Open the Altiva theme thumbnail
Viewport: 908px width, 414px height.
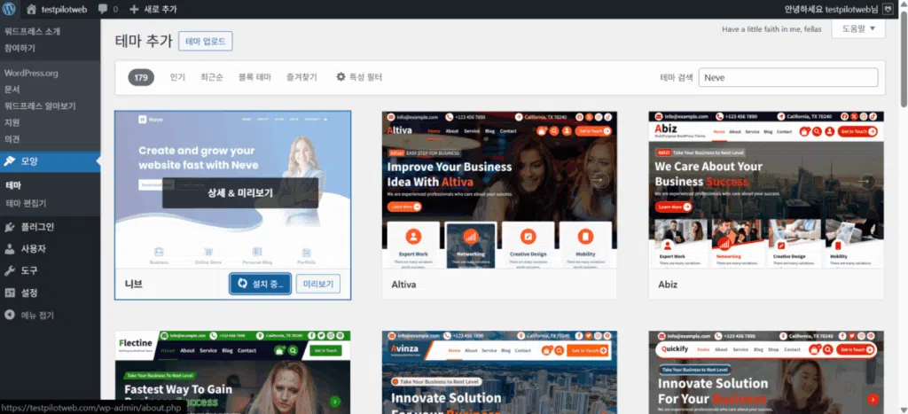click(499, 190)
